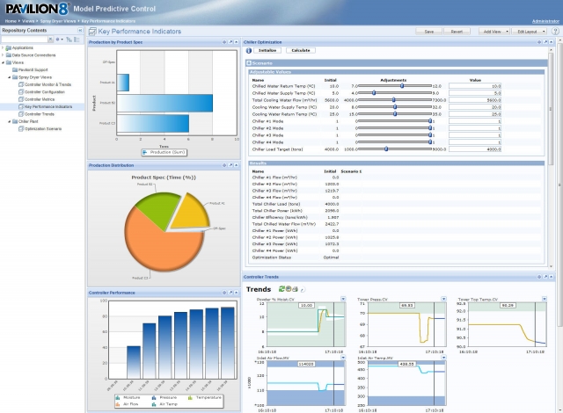The height and width of the screenshot is (413, 563).
Task: Open Inlet Air Flow MV trend dropdown
Action: pos(343,358)
